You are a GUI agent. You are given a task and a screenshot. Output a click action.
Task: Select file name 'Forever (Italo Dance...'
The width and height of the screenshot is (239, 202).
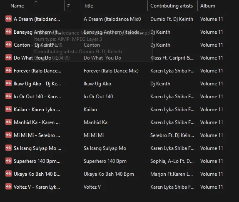[37, 71]
